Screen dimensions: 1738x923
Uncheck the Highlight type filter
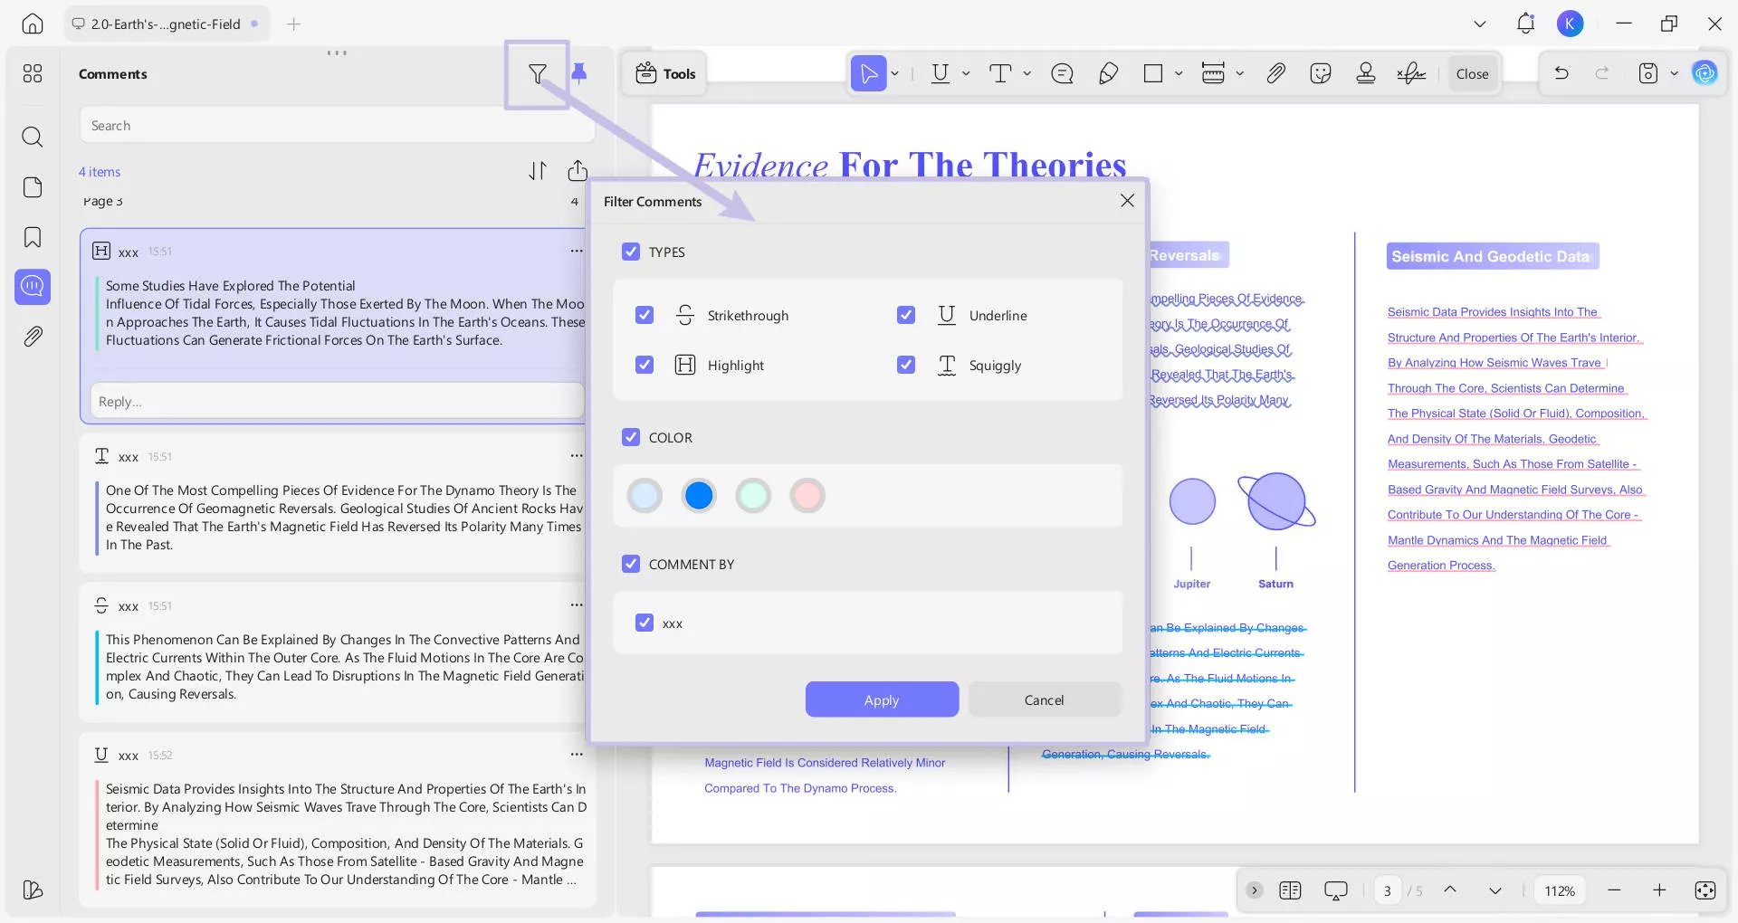[645, 365]
